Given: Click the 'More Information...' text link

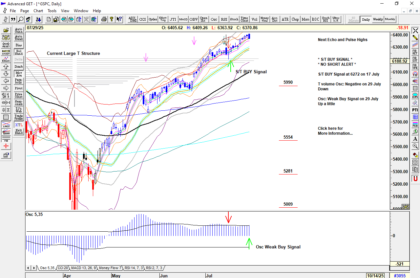Looking at the screenshot, I should [335, 133].
